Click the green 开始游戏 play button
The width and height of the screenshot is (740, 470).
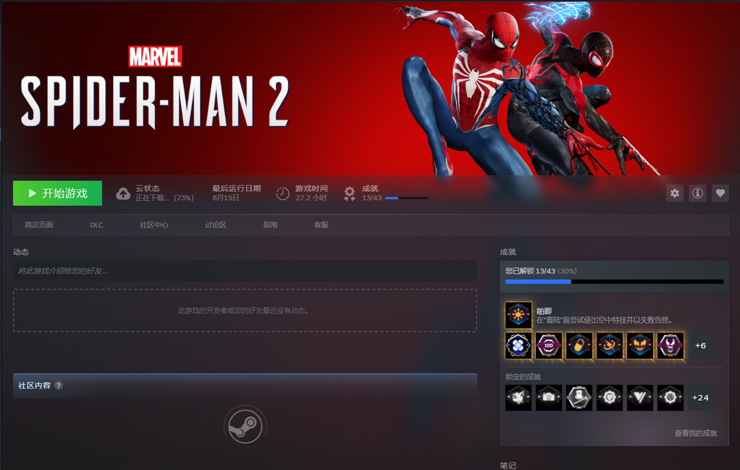(57, 193)
